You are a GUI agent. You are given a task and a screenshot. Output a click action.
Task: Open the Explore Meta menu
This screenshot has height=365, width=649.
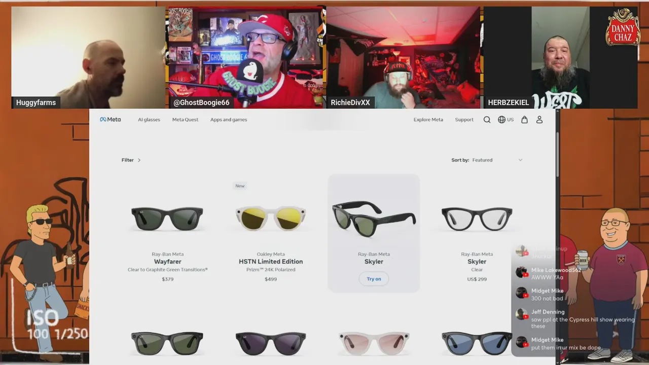pyautogui.click(x=428, y=120)
